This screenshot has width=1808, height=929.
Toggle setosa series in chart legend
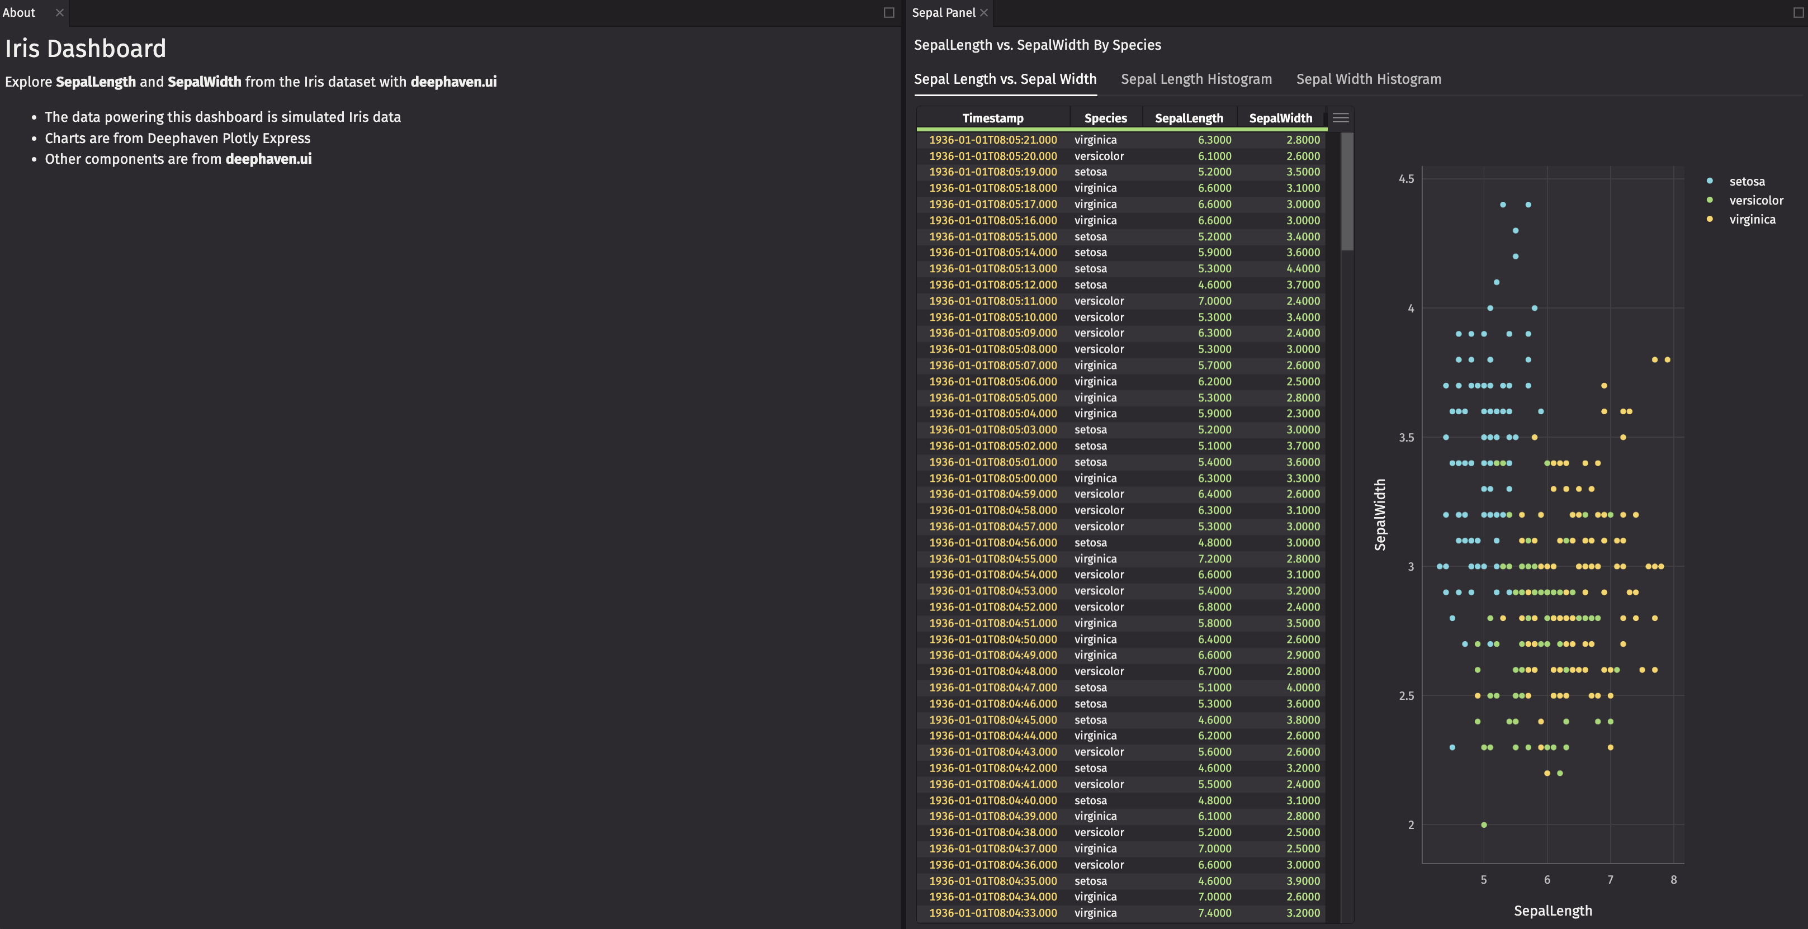(x=1745, y=181)
